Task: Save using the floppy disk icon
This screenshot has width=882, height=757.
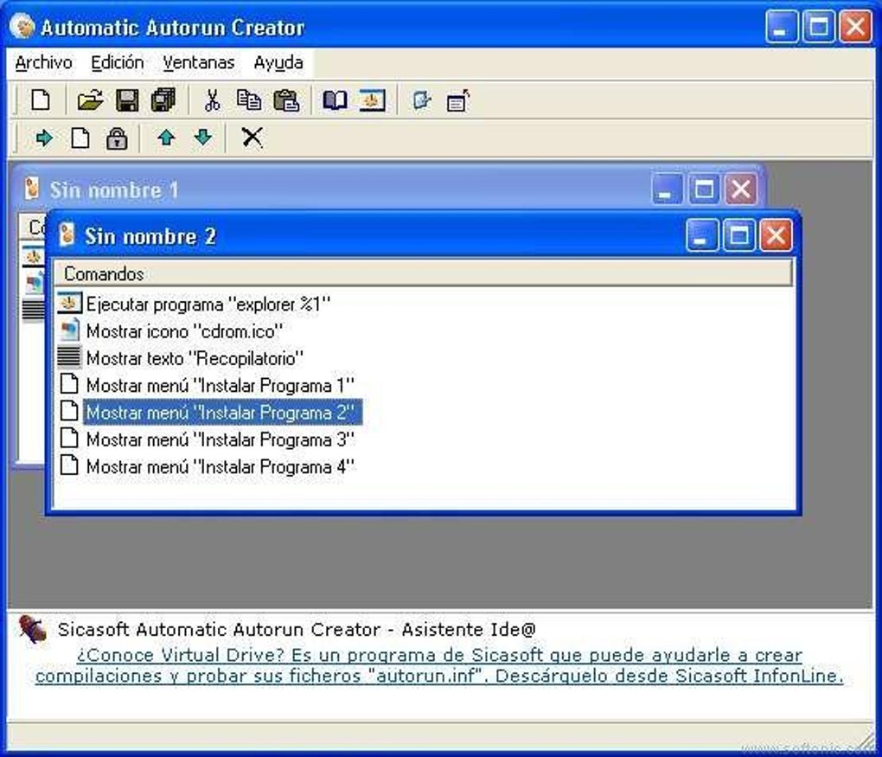Action: point(127,100)
